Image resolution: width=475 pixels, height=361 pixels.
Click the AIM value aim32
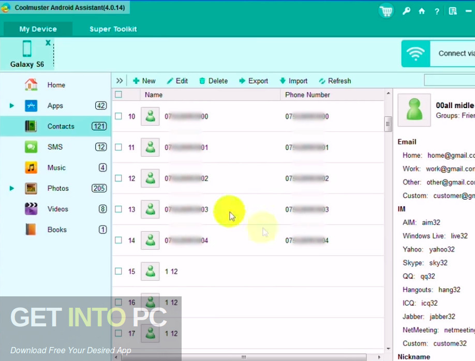pos(431,222)
